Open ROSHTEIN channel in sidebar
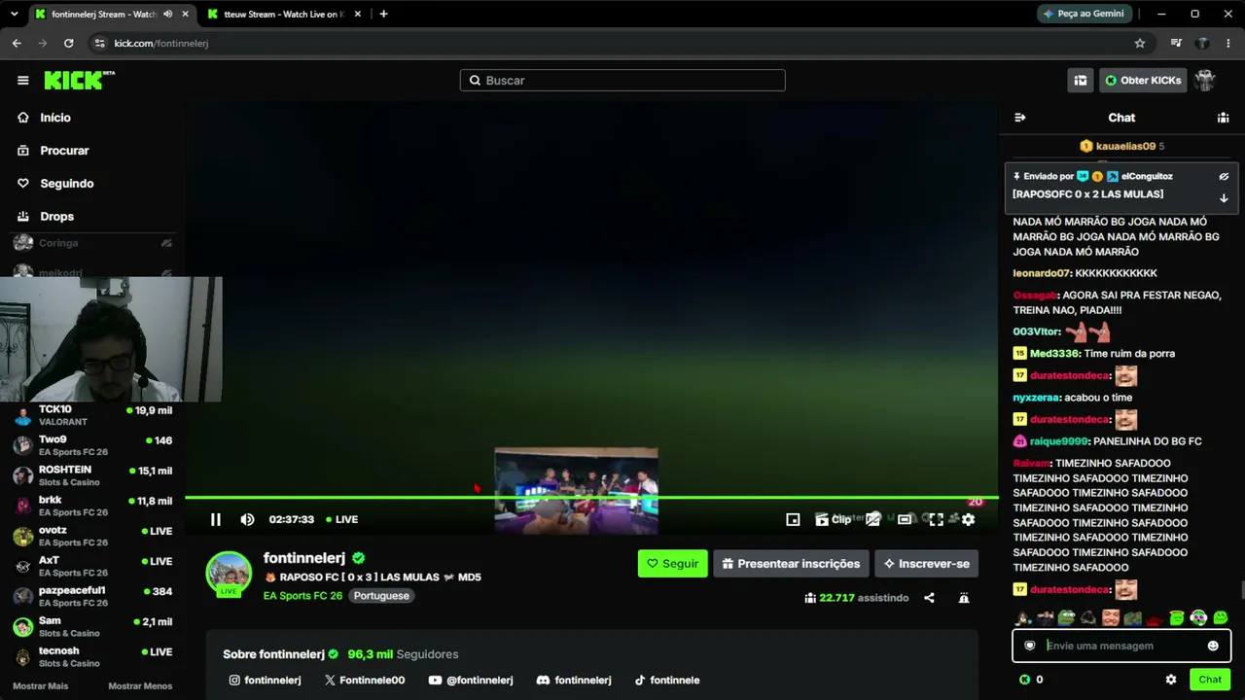1245x700 pixels. click(92, 476)
